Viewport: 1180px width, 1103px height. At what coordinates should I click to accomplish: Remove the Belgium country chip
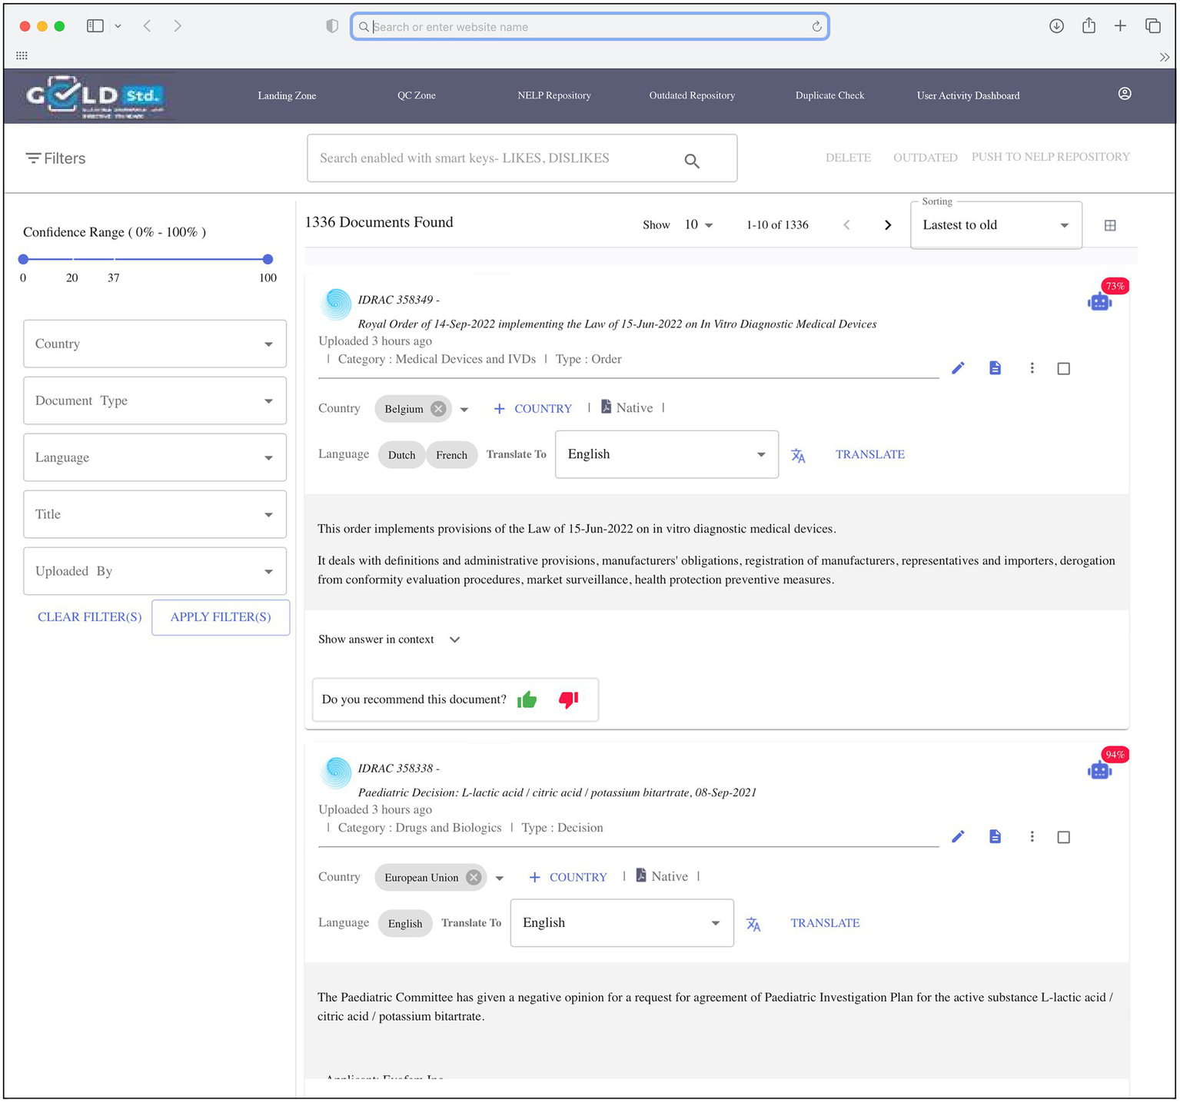[x=438, y=409]
